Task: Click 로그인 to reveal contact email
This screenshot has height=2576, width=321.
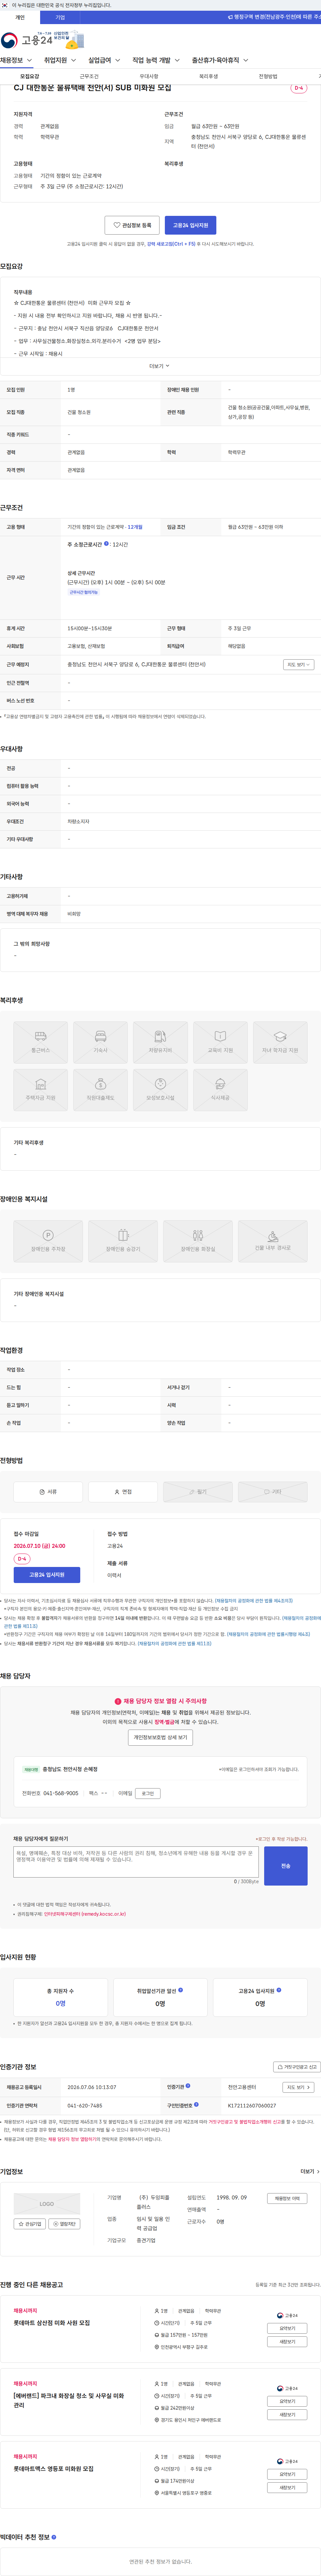Action: tap(148, 1793)
